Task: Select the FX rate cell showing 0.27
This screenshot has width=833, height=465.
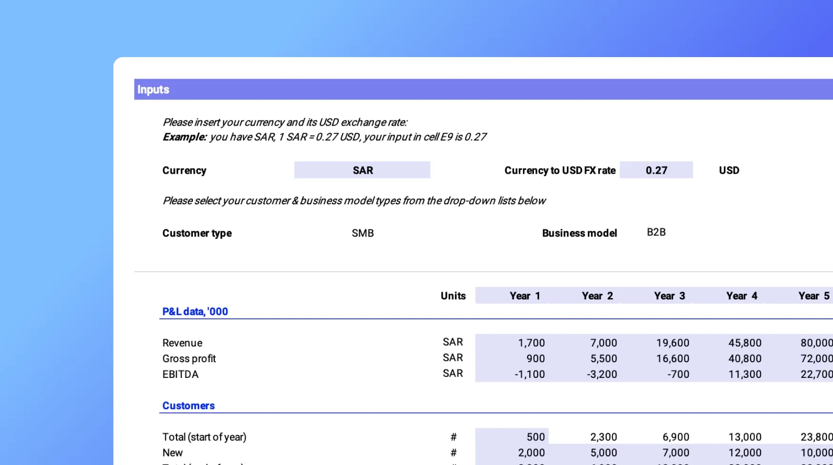Action: click(656, 170)
